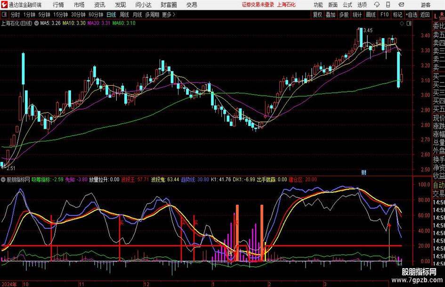The image size is (445, 287).
Task: Open the 问小达 menu
Action: coord(143,5)
